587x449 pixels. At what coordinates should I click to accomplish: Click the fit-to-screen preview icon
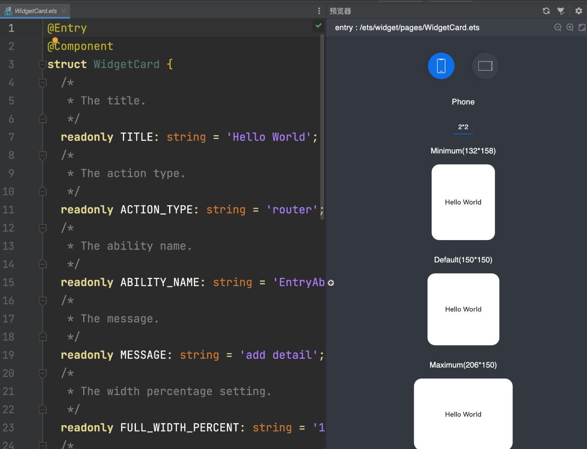(x=582, y=27)
